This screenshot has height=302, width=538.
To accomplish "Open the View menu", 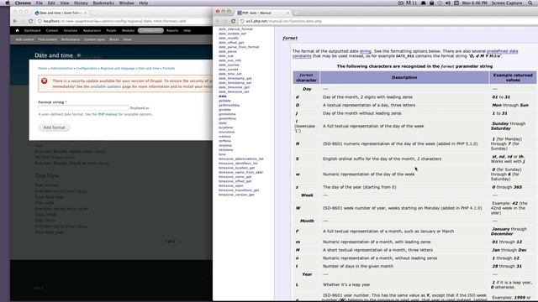I will (65, 3).
